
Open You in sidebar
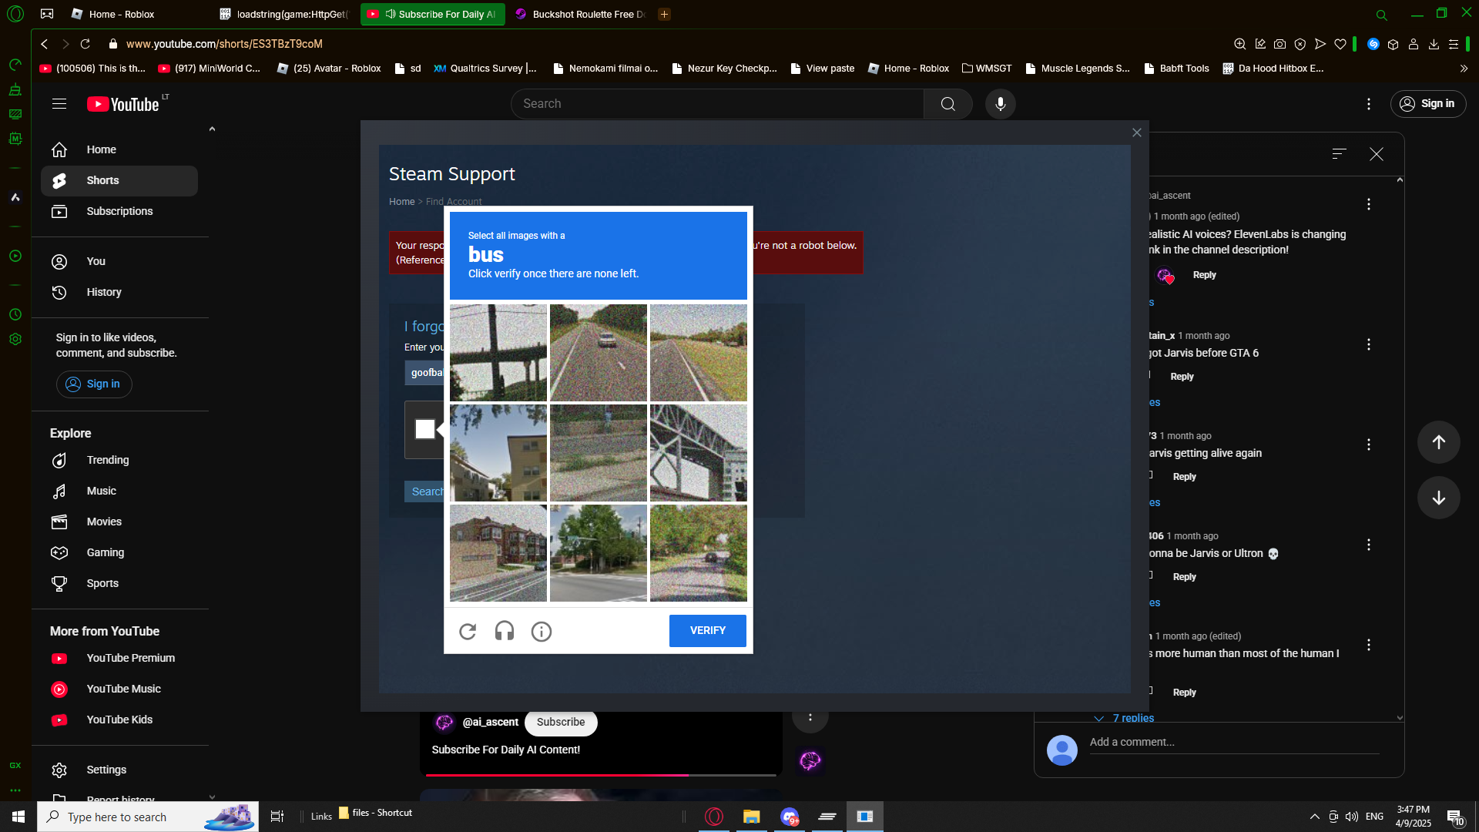click(x=119, y=261)
